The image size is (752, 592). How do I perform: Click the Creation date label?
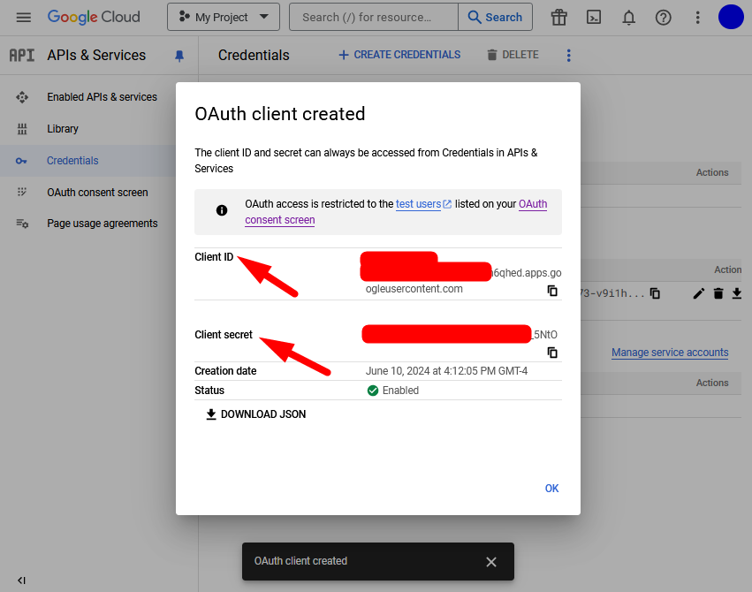pyautogui.click(x=225, y=371)
